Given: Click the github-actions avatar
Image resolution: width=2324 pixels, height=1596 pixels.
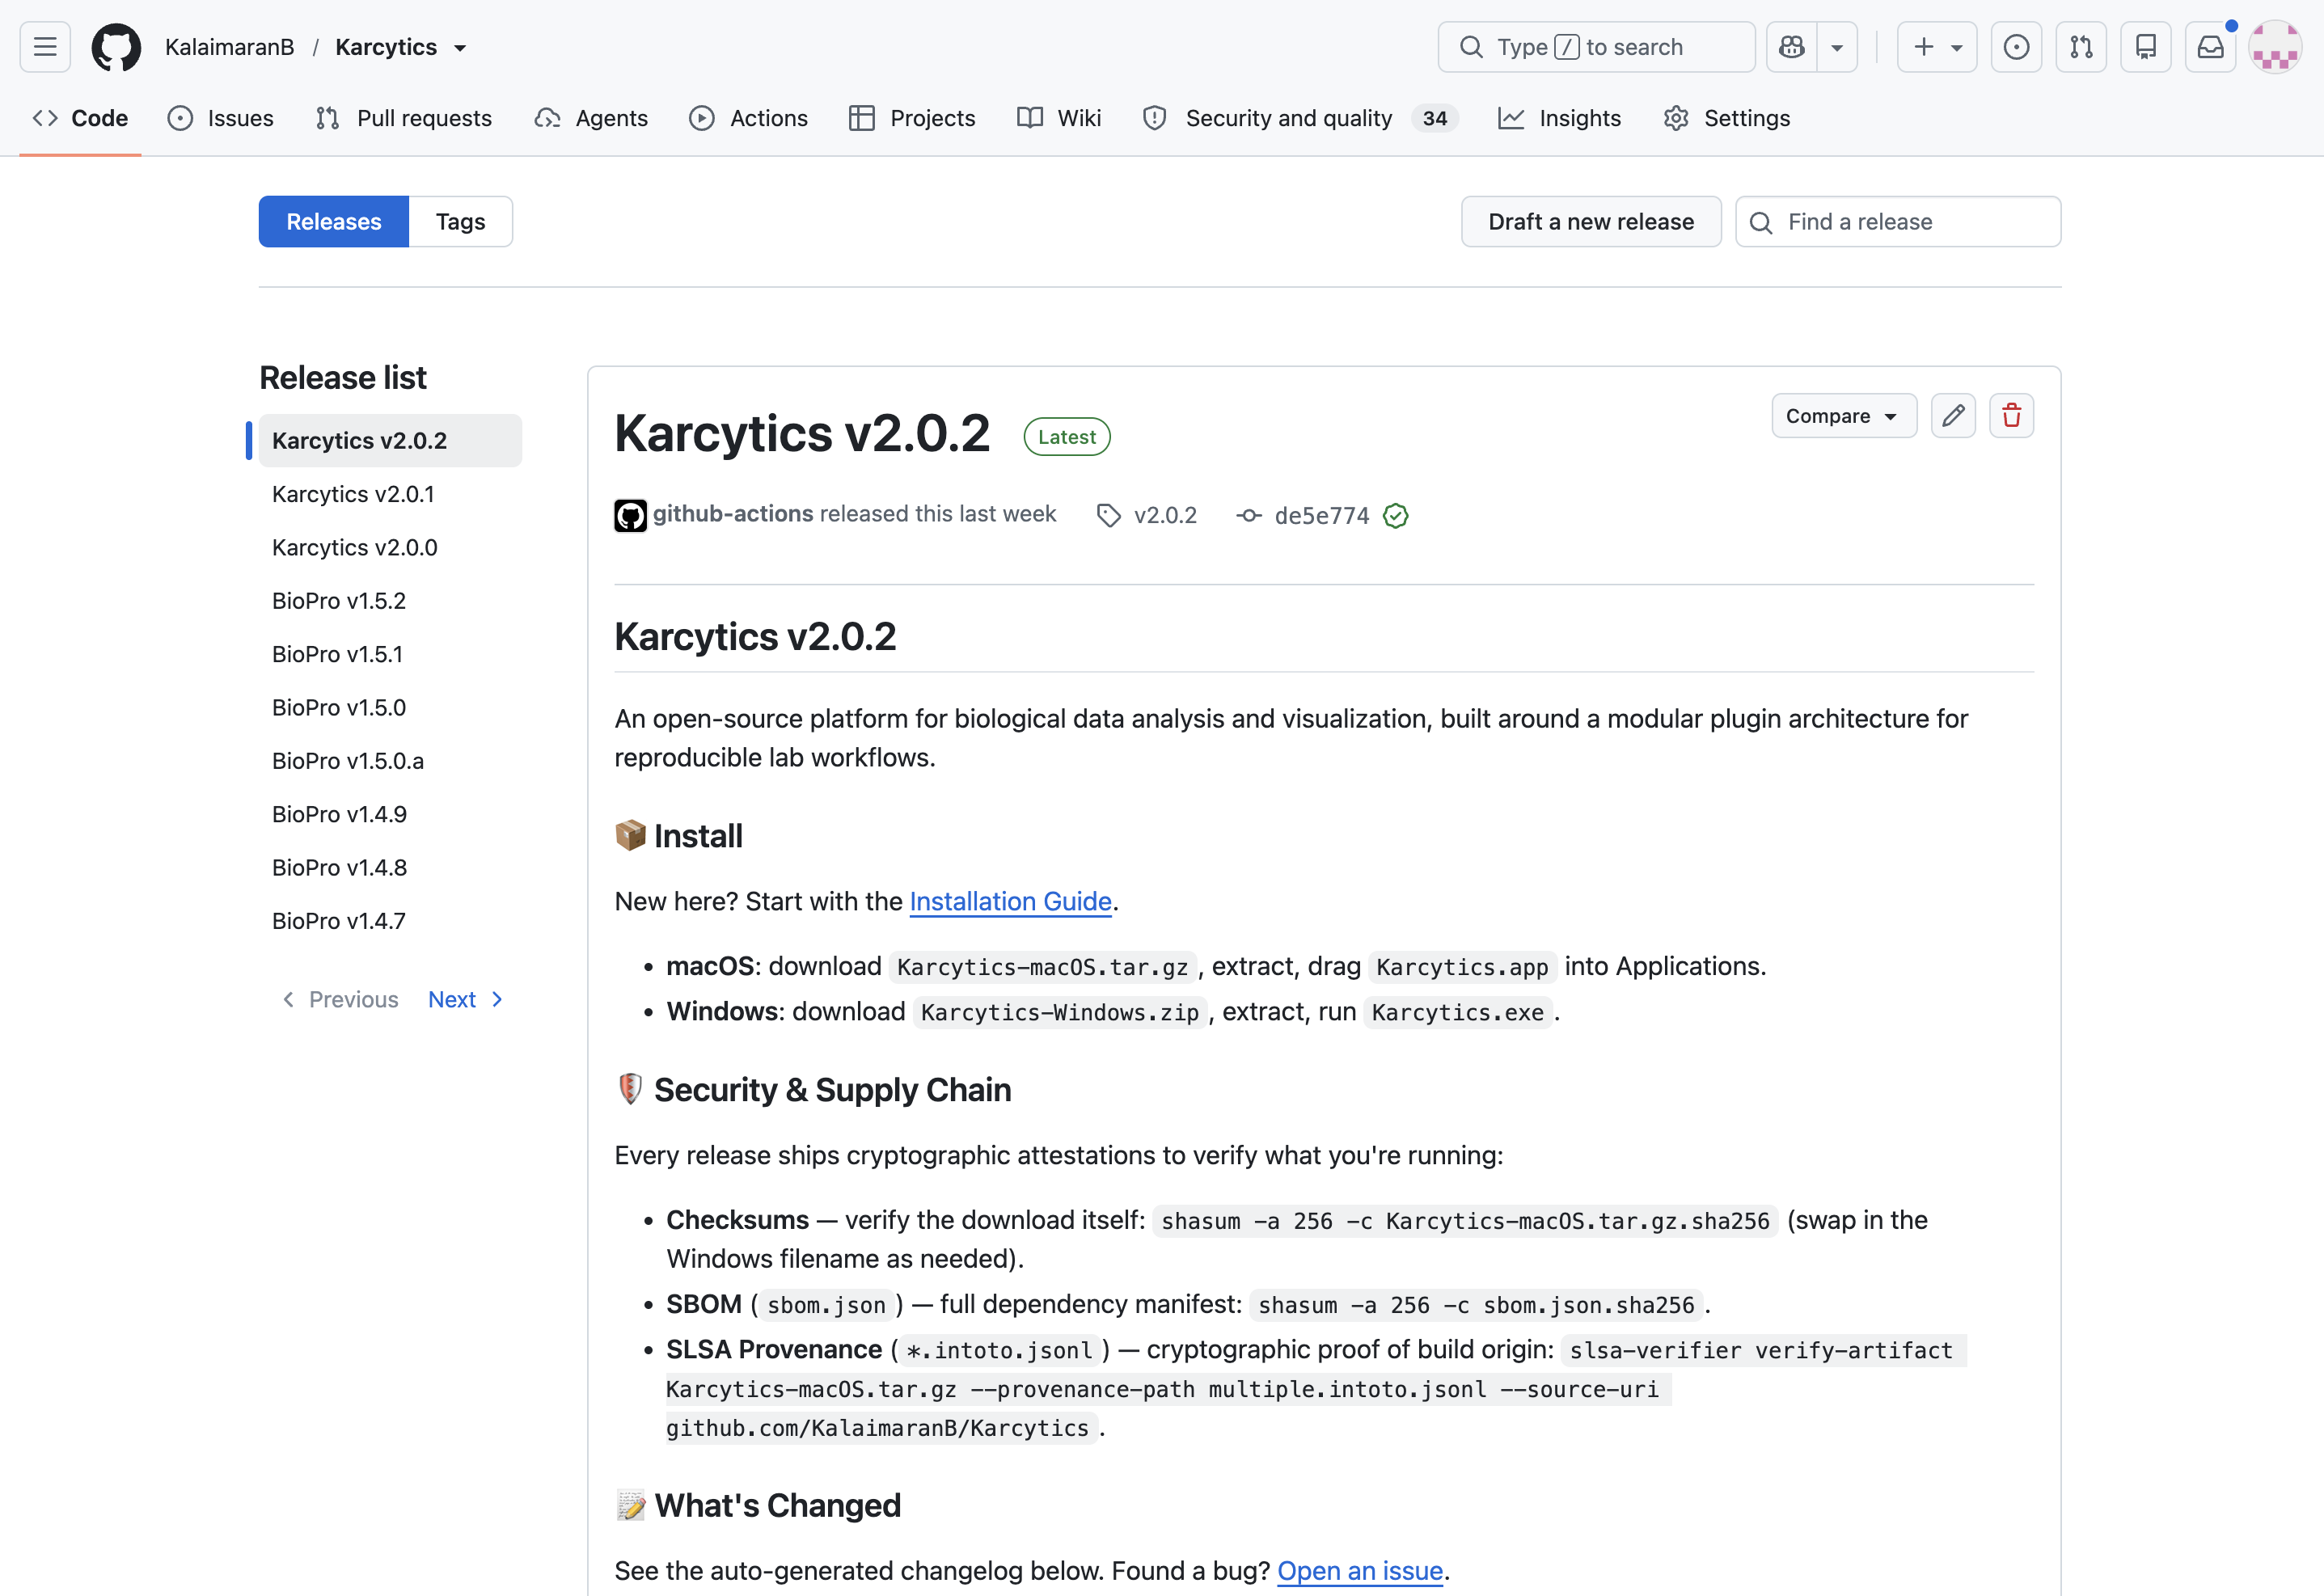Looking at the screenshot, I should click(630, 515).
